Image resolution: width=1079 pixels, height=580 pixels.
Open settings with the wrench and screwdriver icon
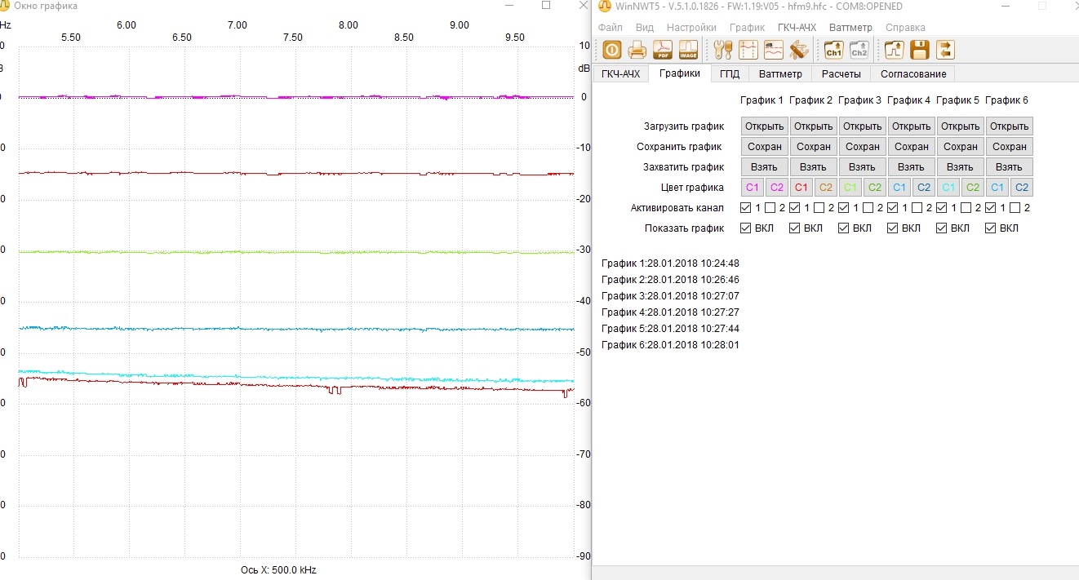point(723,51)
